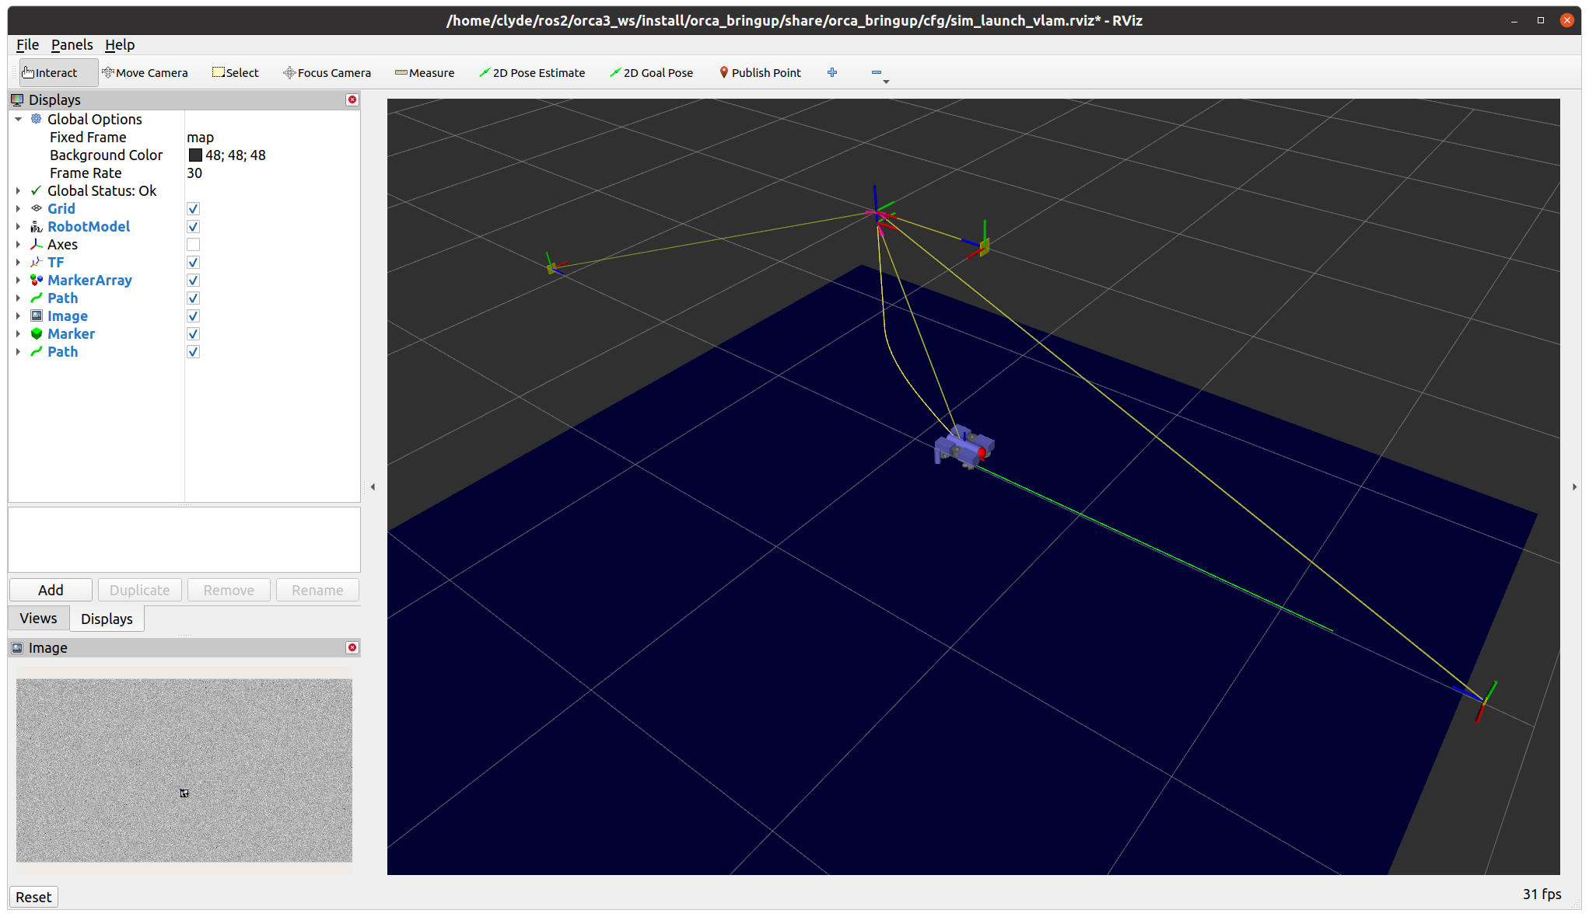Screen dimensions: 1589x917
Task: Expand the TF display tree item
Action: tap(18, 263)
